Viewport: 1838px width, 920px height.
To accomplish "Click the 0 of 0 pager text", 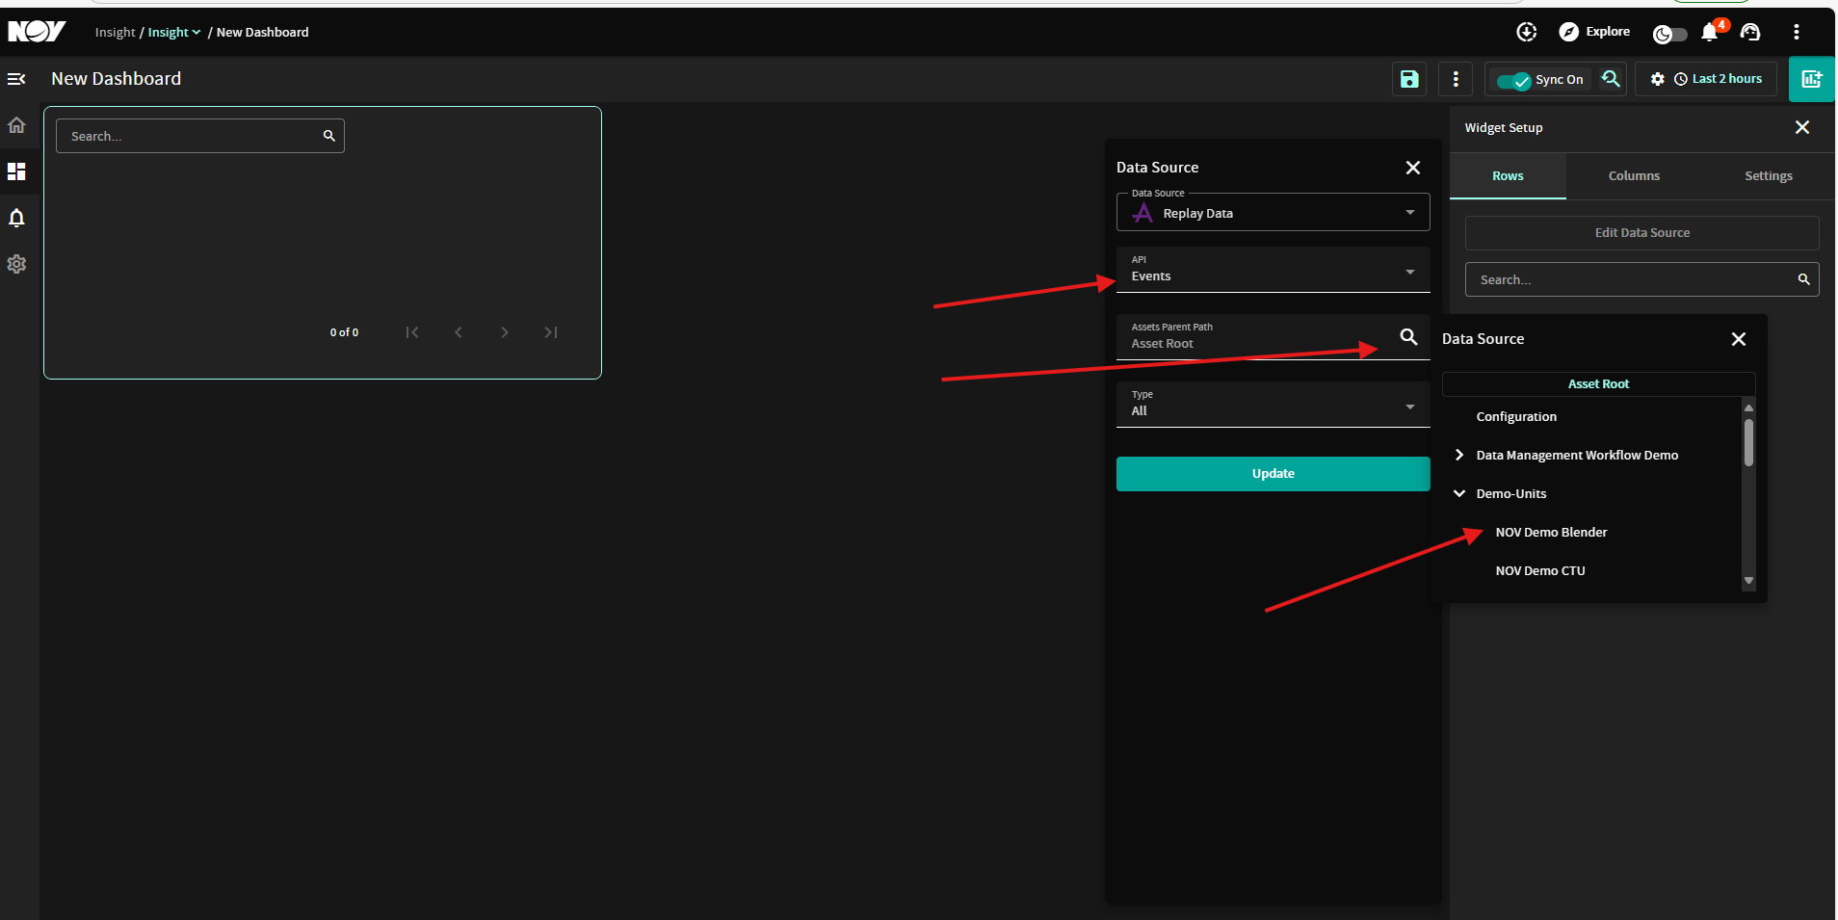I will click(x=344, y=332).
